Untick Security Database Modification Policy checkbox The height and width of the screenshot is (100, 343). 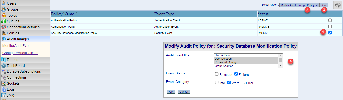point(330,33)
